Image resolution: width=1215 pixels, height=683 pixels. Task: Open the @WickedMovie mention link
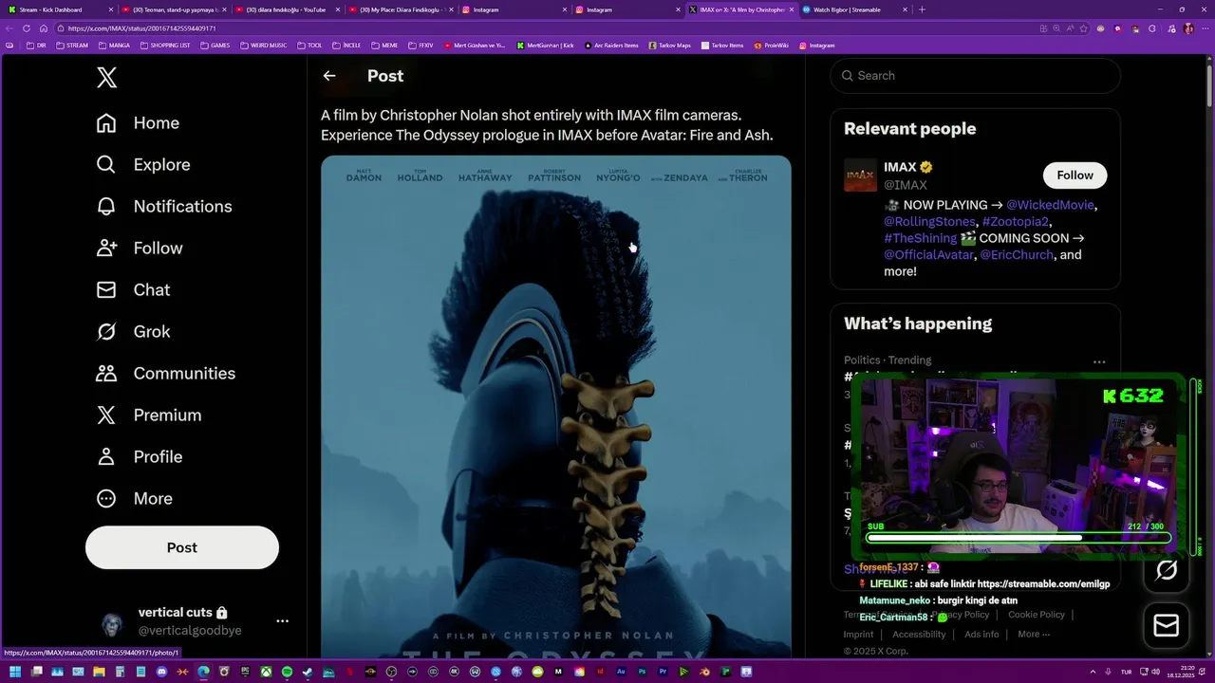pyautogui.click(x=1051, y=205)
